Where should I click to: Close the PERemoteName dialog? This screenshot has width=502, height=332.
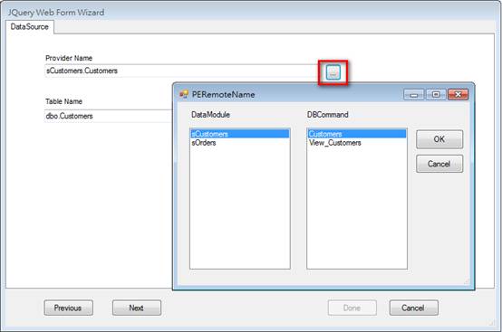click(458, 95)
